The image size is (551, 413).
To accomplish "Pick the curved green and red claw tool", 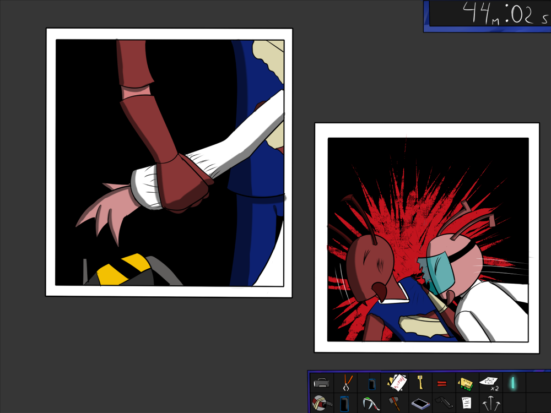I will tap(369, 403).
